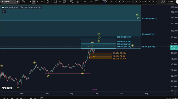
Task: Click the diamond icon beside HYPEUSDT
Action: point(18,2)
